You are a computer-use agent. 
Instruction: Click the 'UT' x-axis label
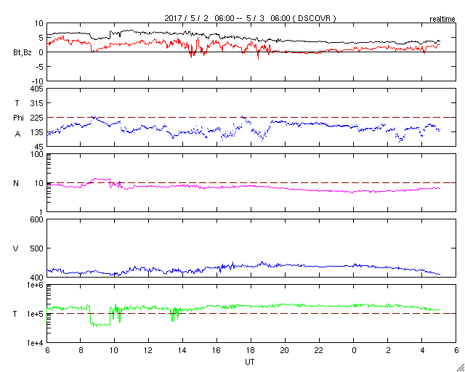coord(250,362)
